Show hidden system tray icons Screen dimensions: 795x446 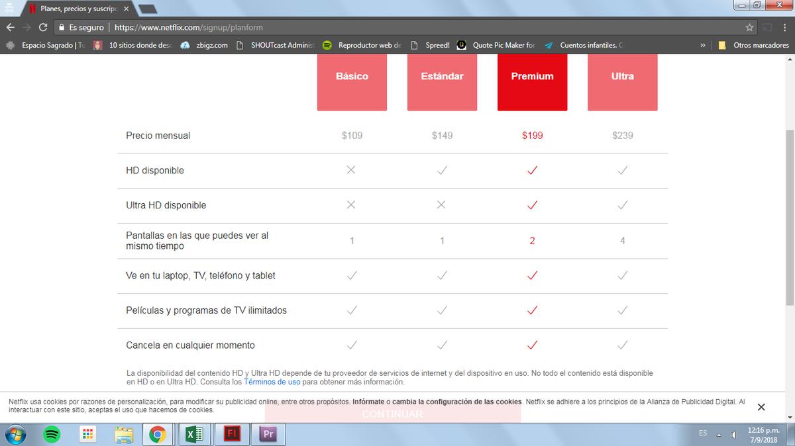coord(719,434)
